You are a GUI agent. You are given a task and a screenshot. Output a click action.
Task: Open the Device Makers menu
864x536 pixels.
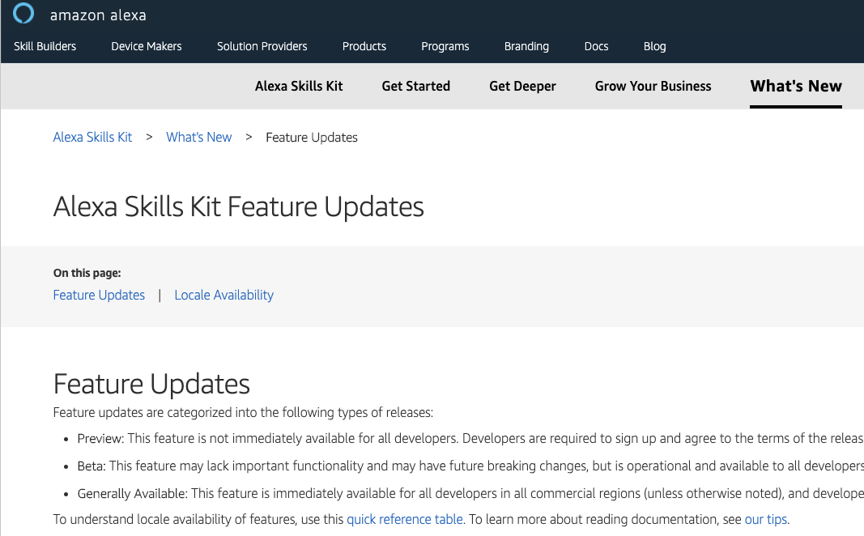coord(147,46)
